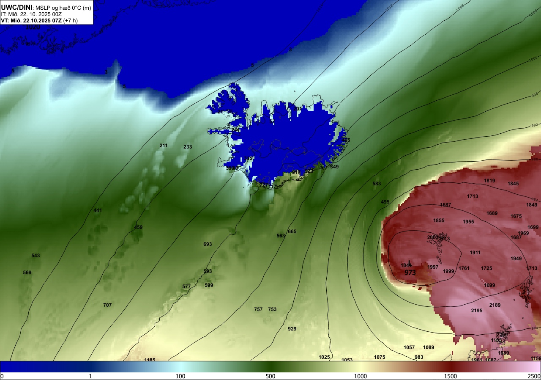541x380 pixels.
Task: Select the "233" height value
Action: [188, 147]
